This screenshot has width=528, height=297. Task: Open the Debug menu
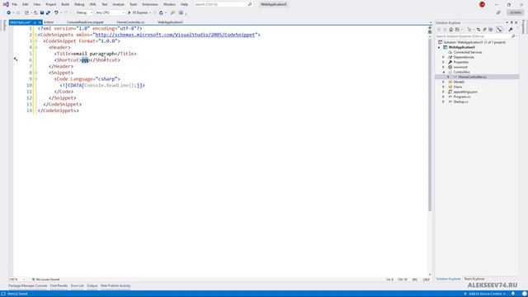click(79, 4)
